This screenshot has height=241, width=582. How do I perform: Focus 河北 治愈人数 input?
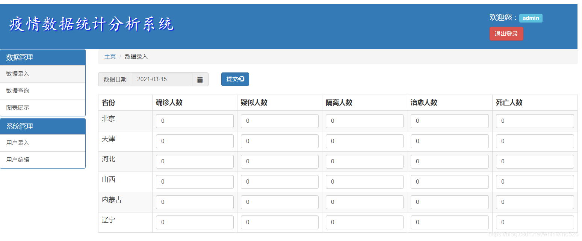tap(450, 162)
